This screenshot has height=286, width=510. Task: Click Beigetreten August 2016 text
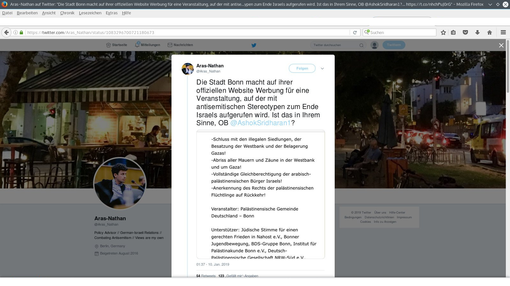click(x=119, y=254)
